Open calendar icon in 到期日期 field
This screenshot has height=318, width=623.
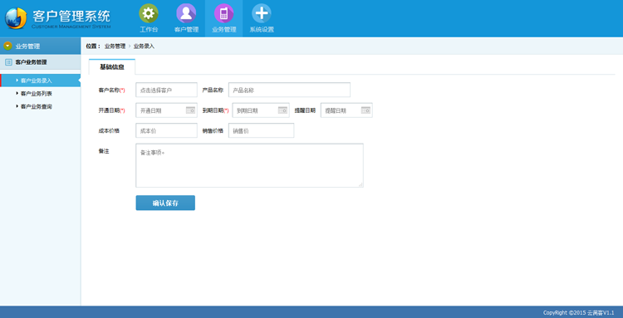(x=282, y=110)
